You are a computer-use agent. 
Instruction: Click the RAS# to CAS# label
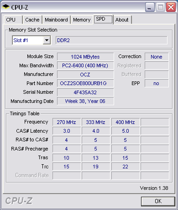point(32,140)
